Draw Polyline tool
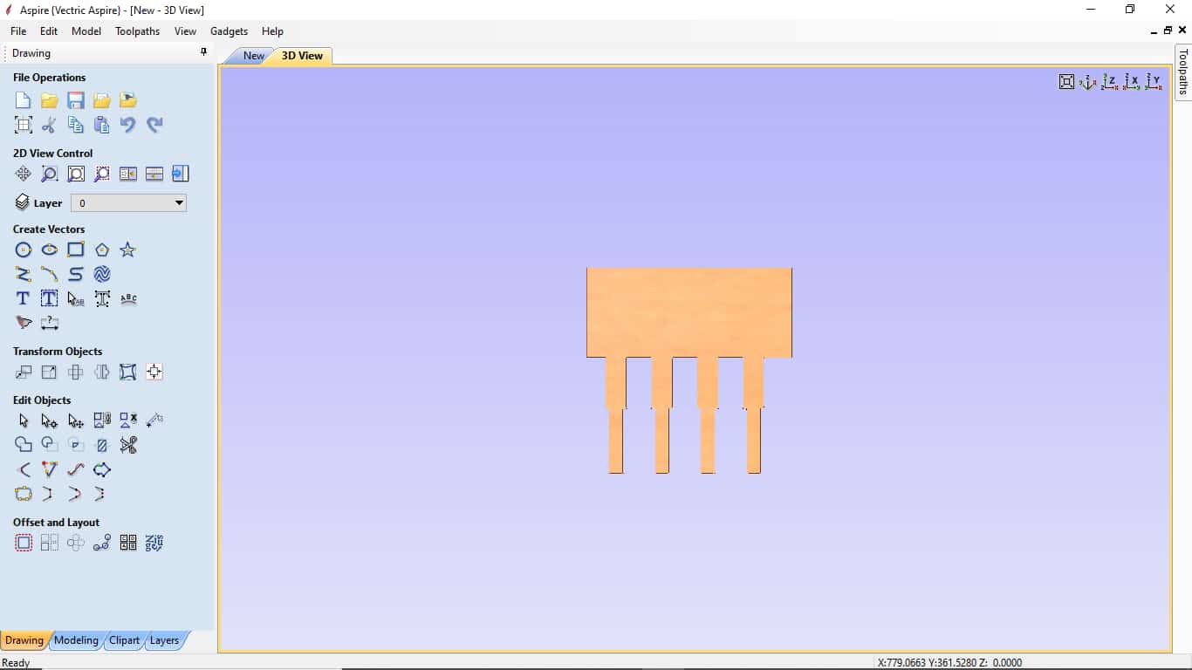Image resolution: width=1192 pixels, height=670 pixels. pos(24,275)
